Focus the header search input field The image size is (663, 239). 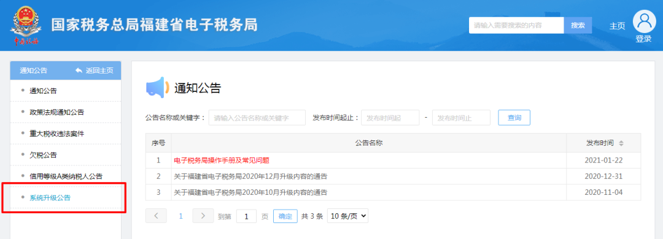pos(516,25)
